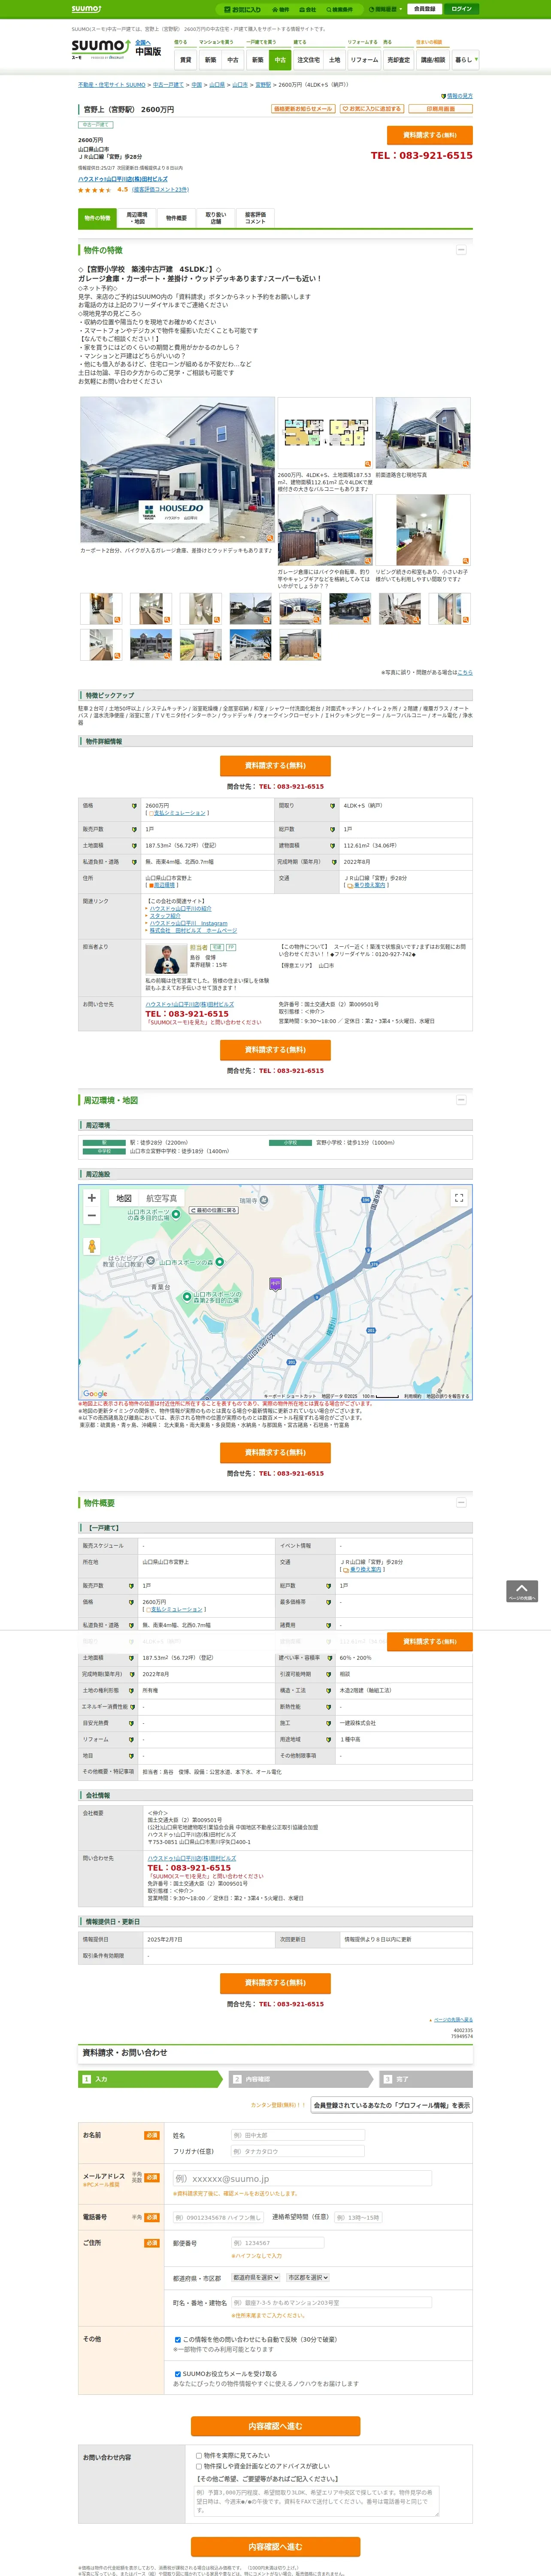
Task: Switch to the 取り扱い店舗 tab
Action: (216, 218)
